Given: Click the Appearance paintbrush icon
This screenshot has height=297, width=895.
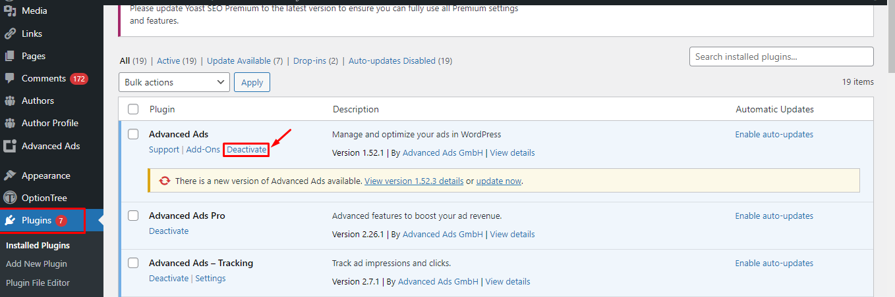Looking at the screenshot, I should point(10,175).
